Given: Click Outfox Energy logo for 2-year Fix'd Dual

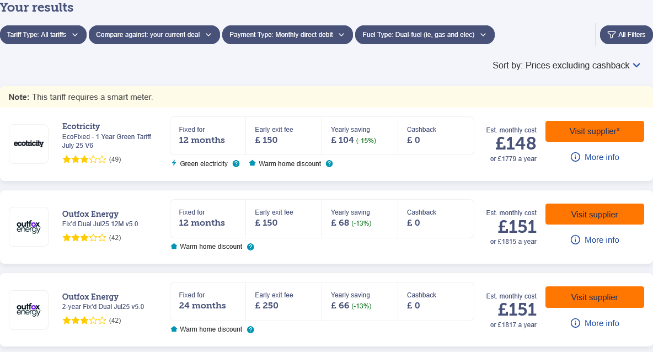Looking at the screenshot, I should click(29, 310).
